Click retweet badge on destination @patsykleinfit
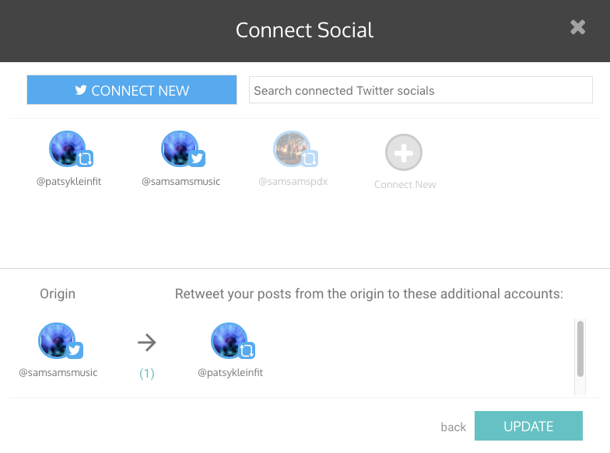This screenshot has width=610, height=453. pos(247,350)
